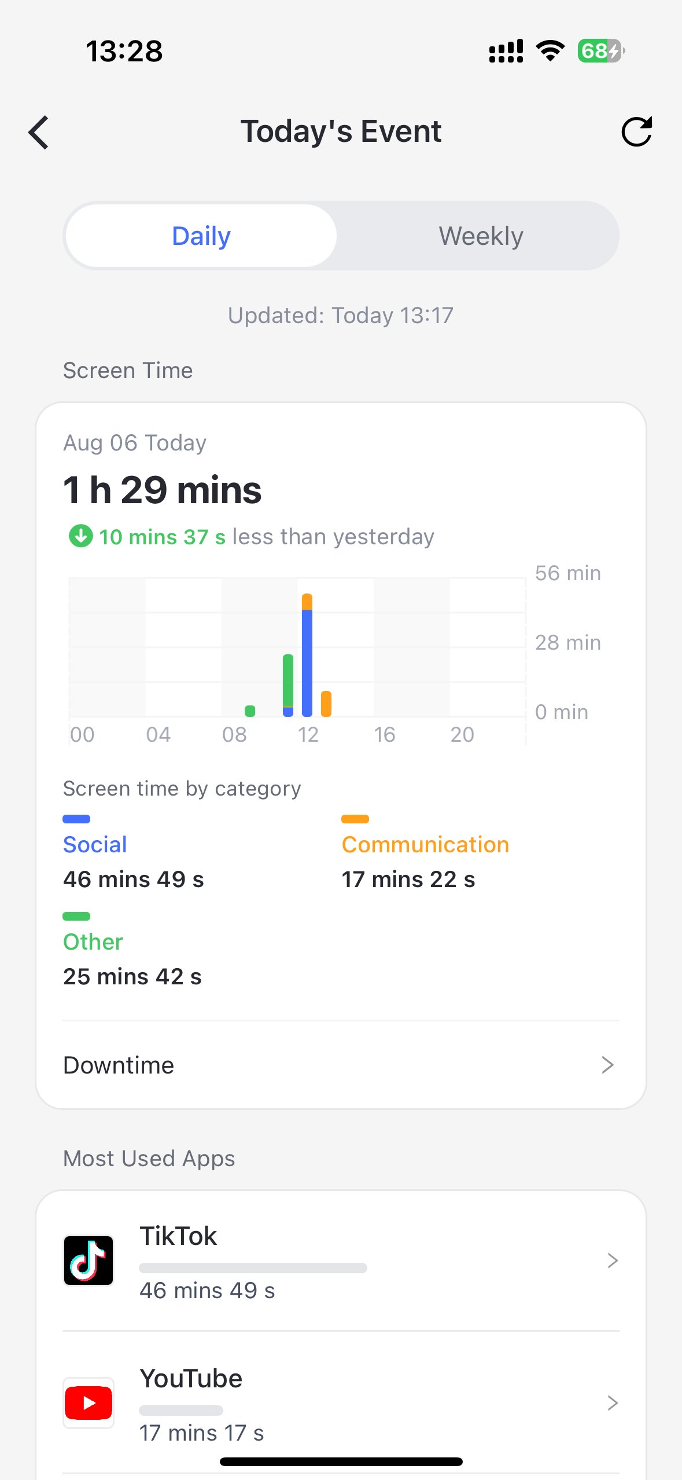
Task: Select the Communication category label
Action: [x=425, y=845]
